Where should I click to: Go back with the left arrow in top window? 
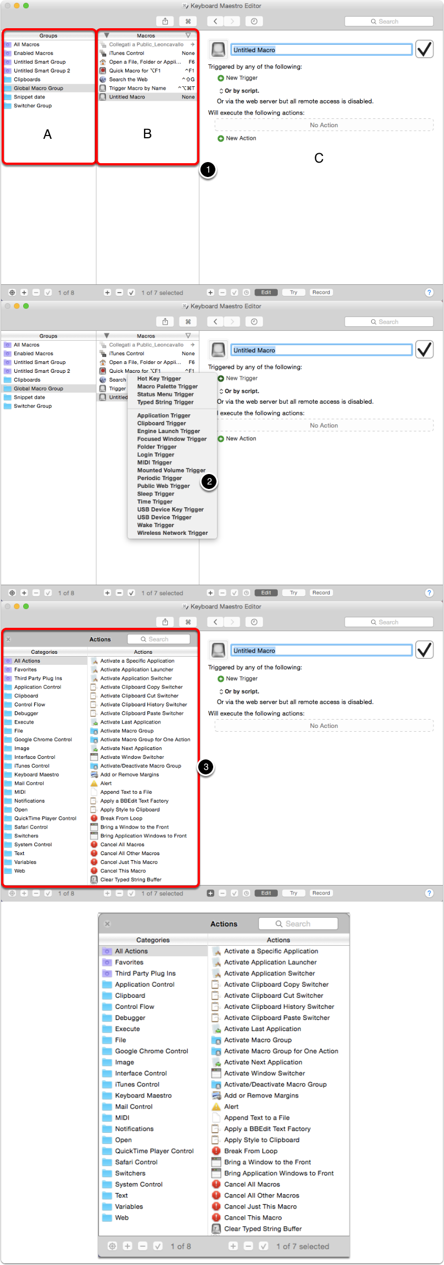215,21
